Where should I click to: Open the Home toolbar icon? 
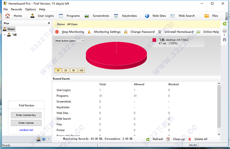coord(8,16)
